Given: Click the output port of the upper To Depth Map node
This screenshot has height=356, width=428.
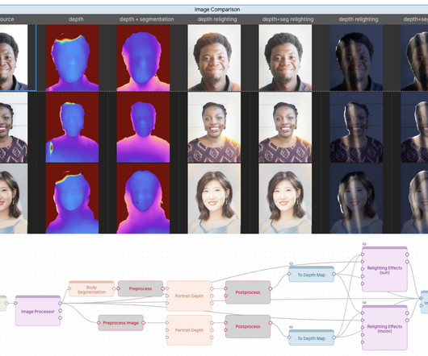Looking at the screenshot, I should (x=334, y=275).
